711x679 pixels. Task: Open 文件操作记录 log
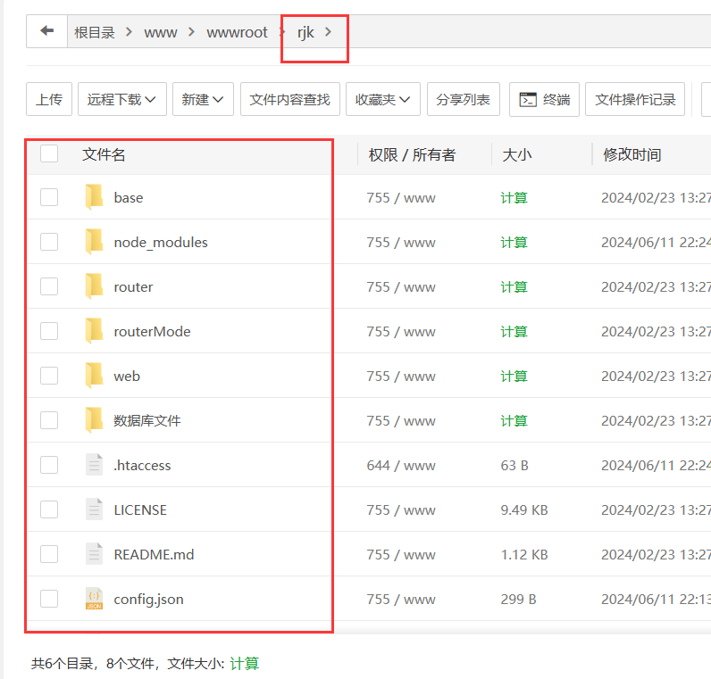click(635, 99)
